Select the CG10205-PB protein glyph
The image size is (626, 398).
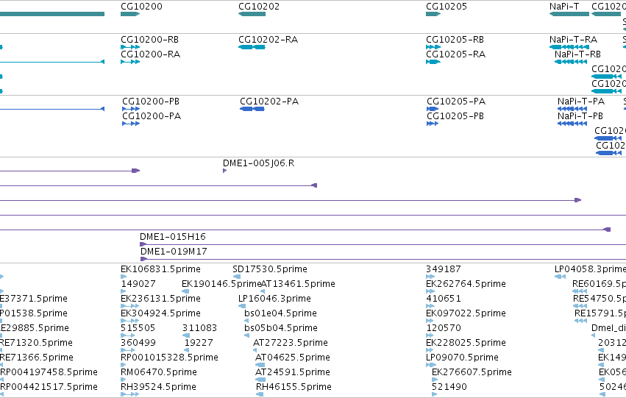[x=433, y=124]
